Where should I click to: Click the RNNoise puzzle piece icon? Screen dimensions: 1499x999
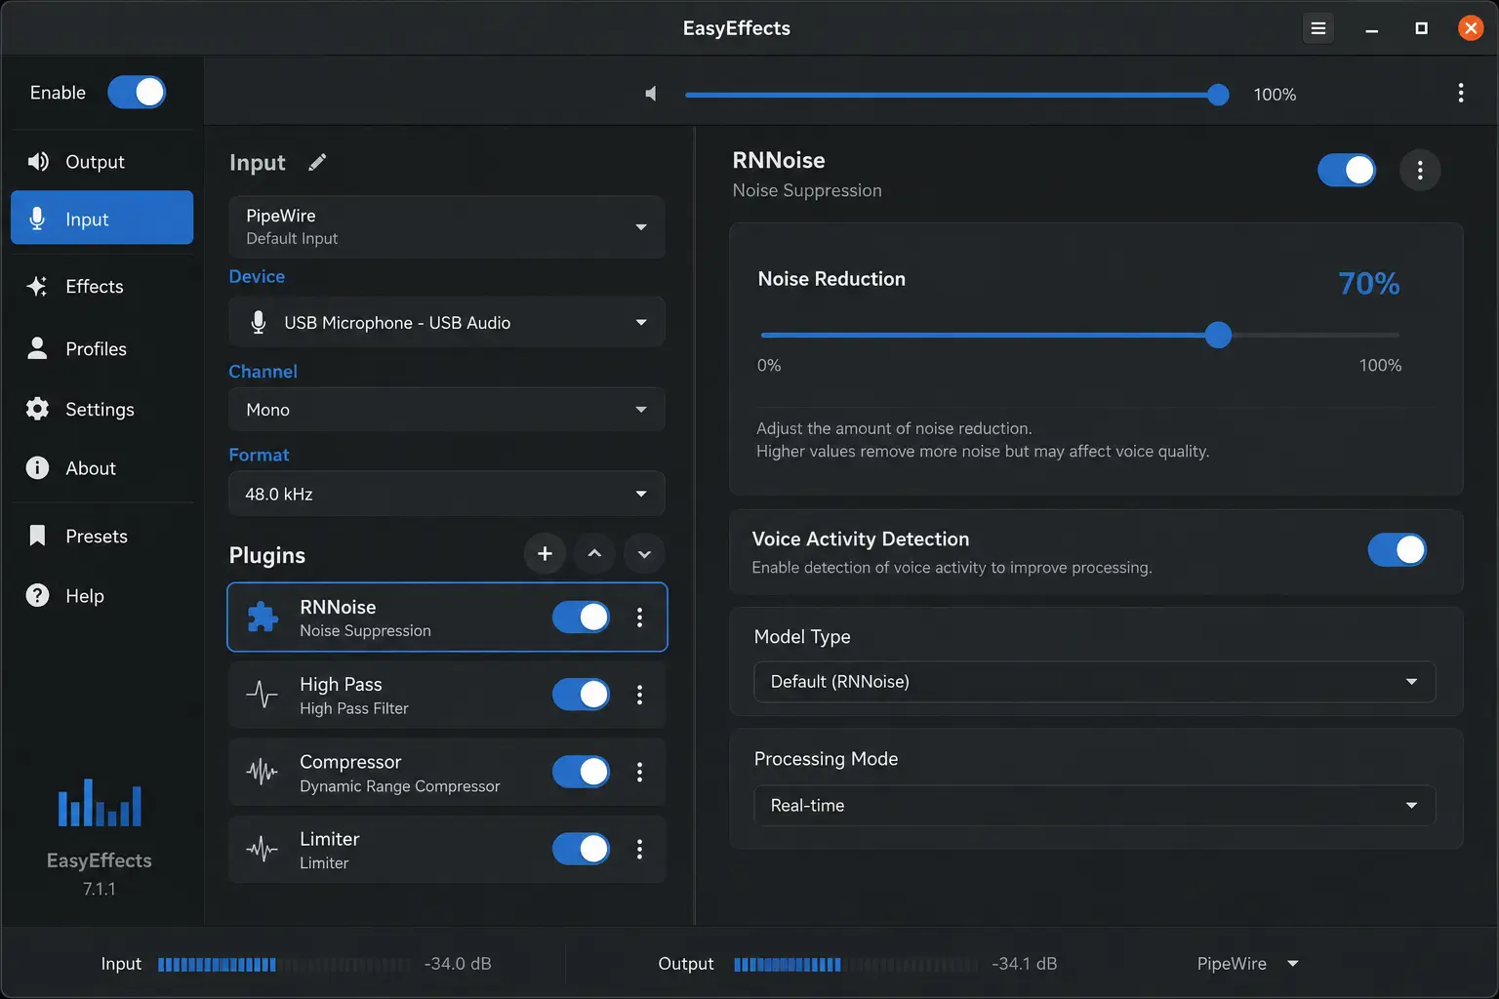click(262, 617)
